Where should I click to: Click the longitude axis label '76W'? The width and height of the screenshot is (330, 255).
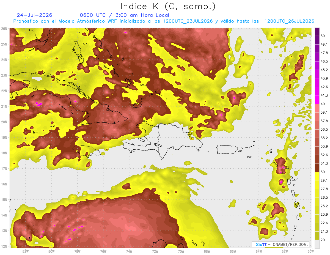click(x=103, y=251)
